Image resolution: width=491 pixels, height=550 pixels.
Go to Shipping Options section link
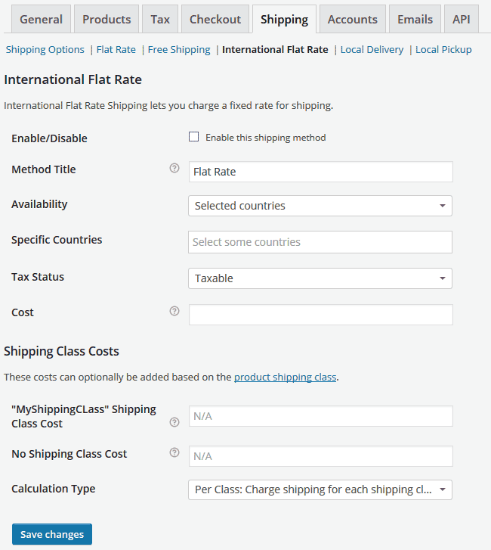[45, 49]
